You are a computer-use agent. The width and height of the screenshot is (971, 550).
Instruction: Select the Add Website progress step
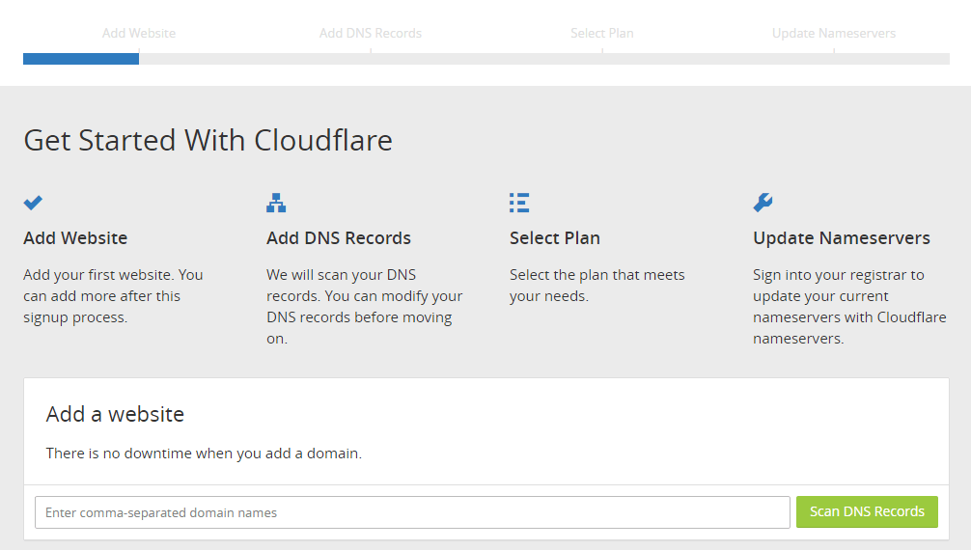pyautogui.click(x=139, y=33)
